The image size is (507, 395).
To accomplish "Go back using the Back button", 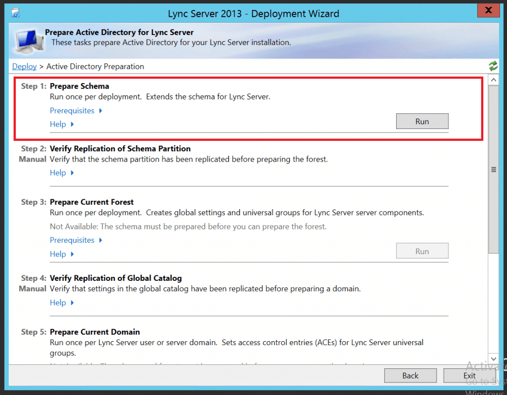I will (x=410, y=375).
